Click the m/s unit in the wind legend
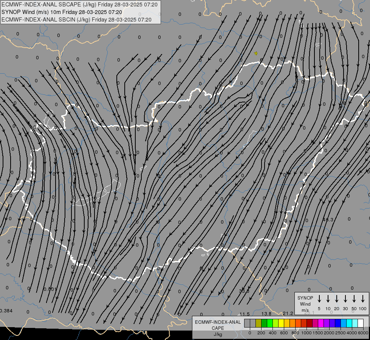Image resolution: width=370 pixels, height=340 pixels. coord(305,310)
